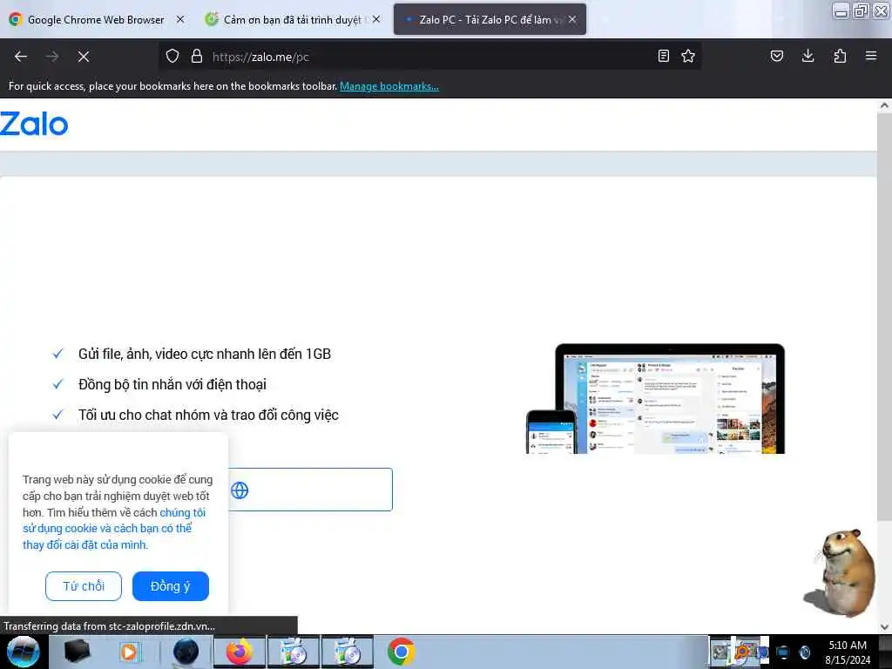Launch Google Chrome from the taskbar
892x669 pixels.
[x=401, y=652]
